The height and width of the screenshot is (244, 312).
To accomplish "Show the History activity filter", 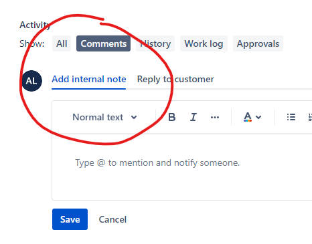I will click(x=155, y=43).
